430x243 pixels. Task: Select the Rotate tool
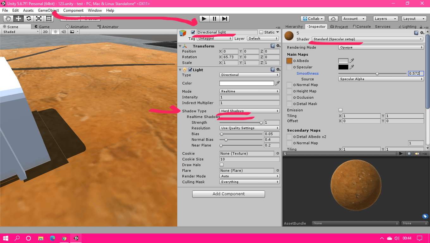point(28,18)
